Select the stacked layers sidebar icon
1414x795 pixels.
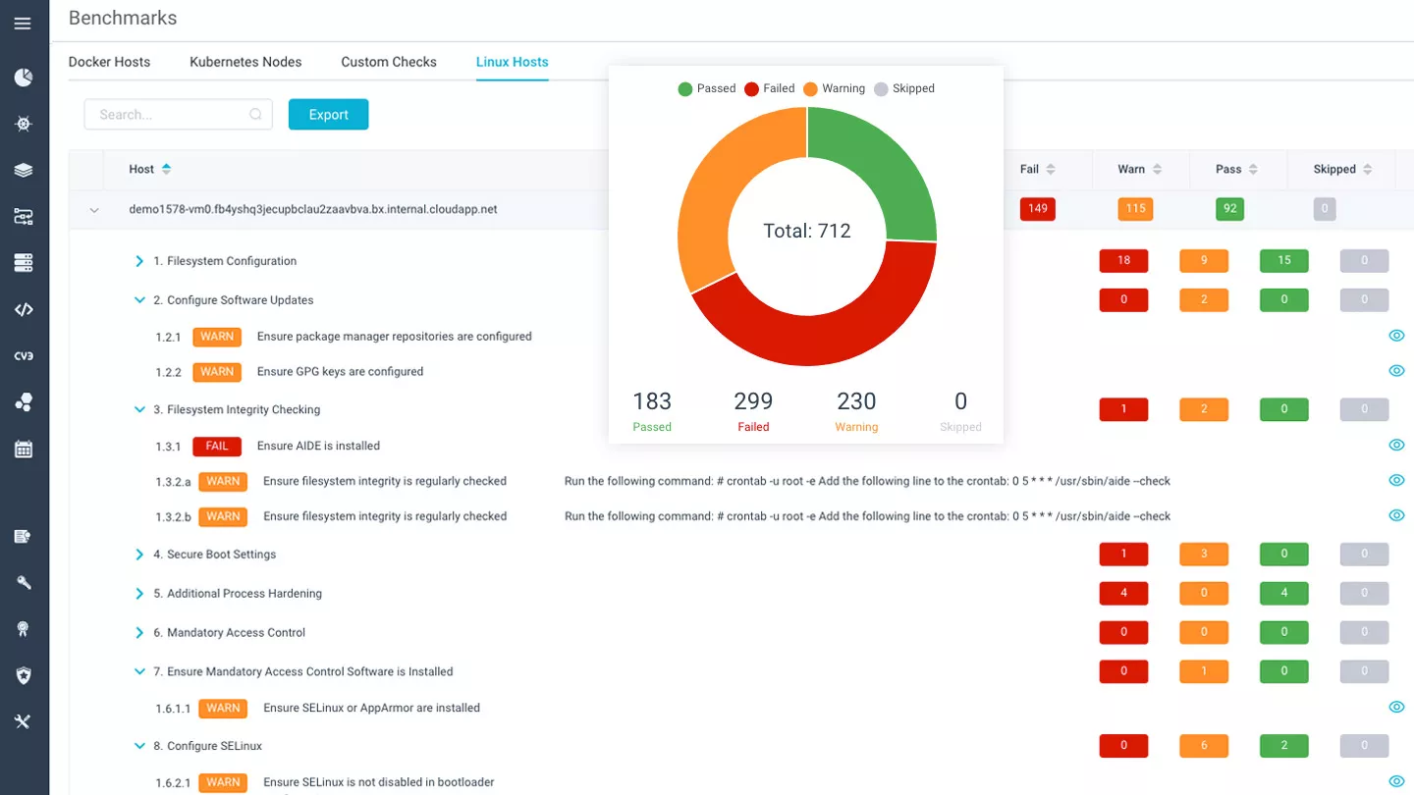point(24,170)
